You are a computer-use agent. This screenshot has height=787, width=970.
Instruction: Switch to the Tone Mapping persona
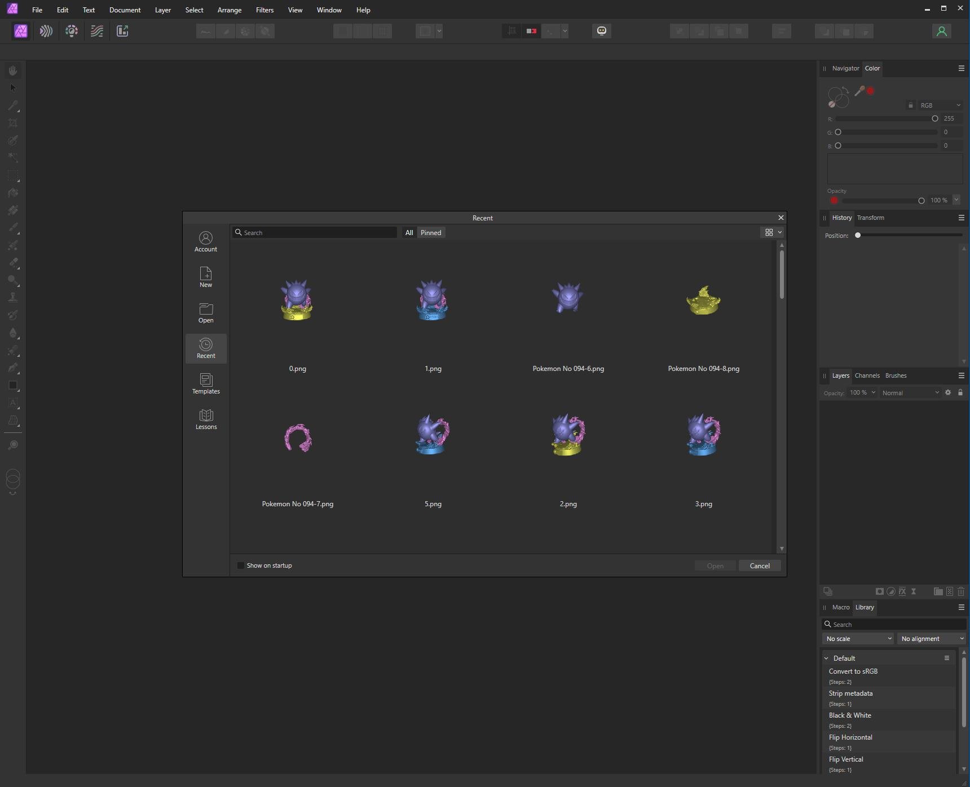[x=97, y=31]
